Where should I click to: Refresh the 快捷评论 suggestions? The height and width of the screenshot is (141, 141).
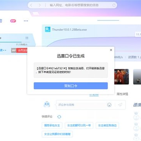(59, 117)
